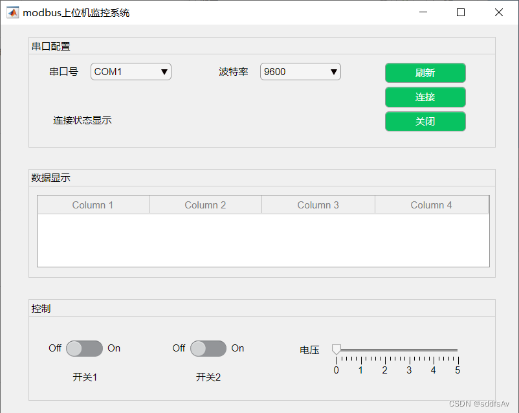Viewport: 519px width, 413px height.
Task: Select the Column 3 table header
Action: click(x=318, y=204)
